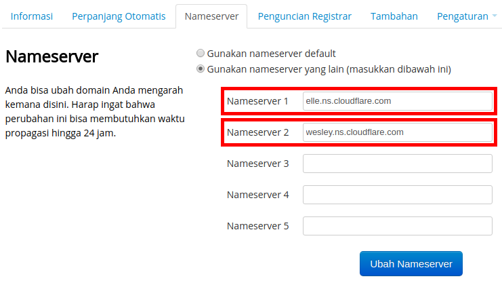Click the Nameserver 1 input field
The width and height of the screenshot is (502, 285).
pyautogui.click(x=397, y=101)
